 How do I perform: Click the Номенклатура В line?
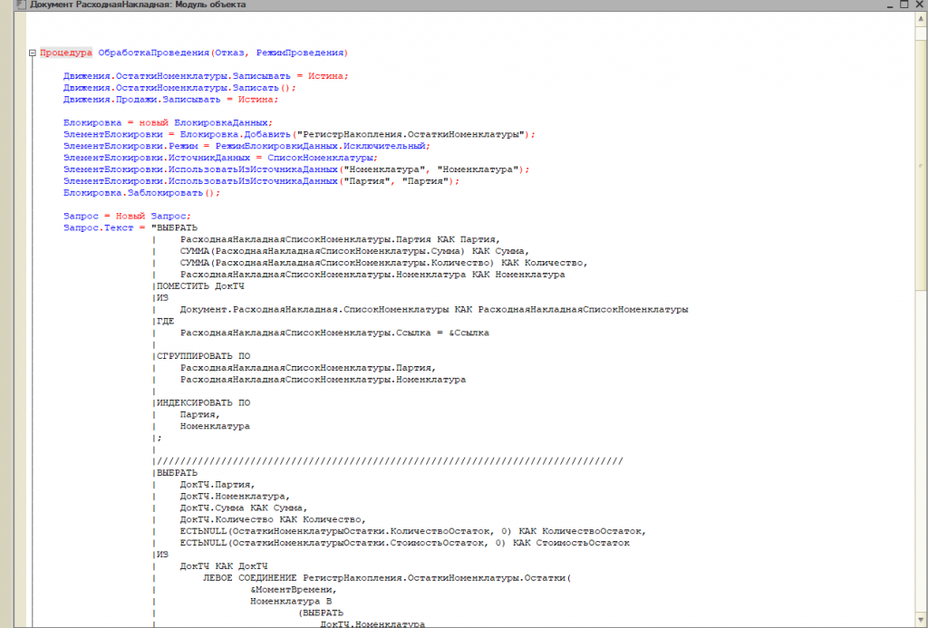coord(291,601)
